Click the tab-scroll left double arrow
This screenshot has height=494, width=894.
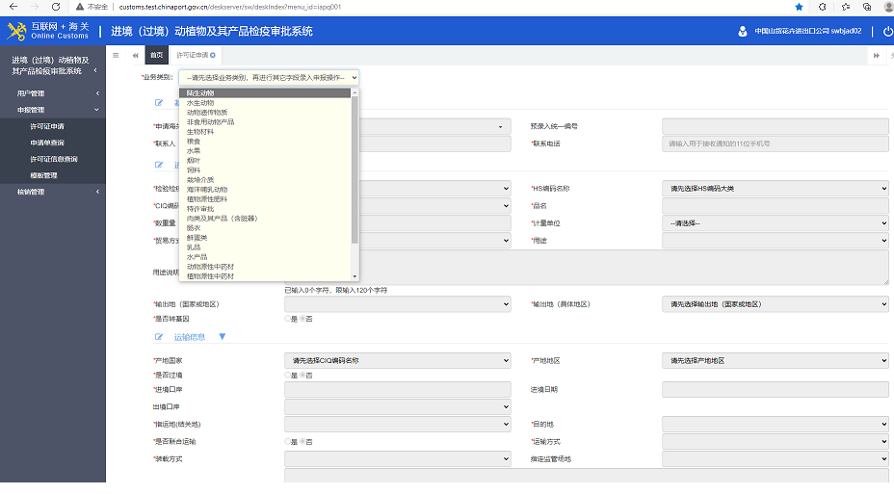click(x=135, y=55)
